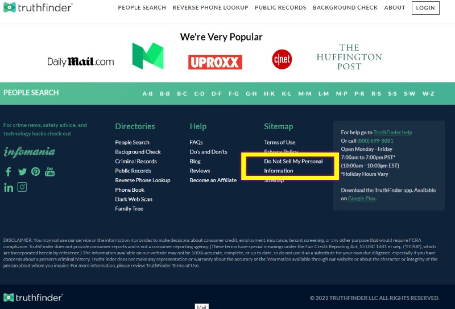Open Public Records in top navigation
This screenshot has width=455, height=309.
tap(280, 7)
